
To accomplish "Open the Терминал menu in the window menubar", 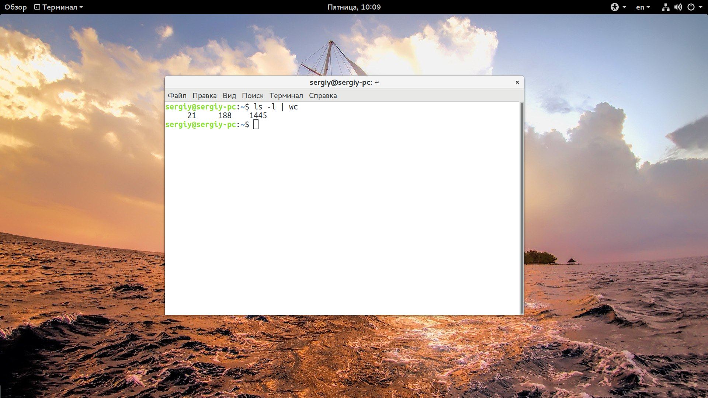I will [x=286, y=95].
